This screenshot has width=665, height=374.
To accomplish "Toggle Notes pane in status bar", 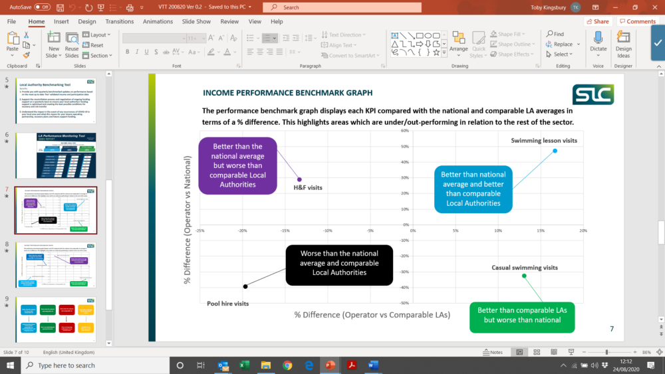I will coord(492,351).
